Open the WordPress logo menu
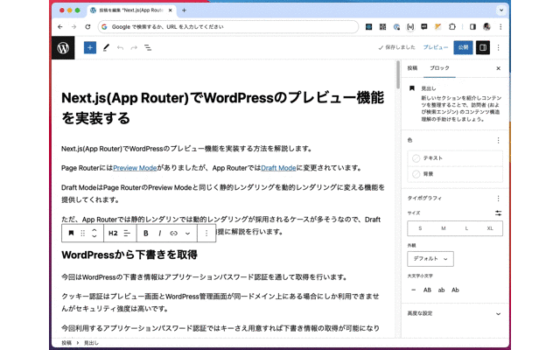The height and width of the screenshot is (350, 560). point(63,47)
